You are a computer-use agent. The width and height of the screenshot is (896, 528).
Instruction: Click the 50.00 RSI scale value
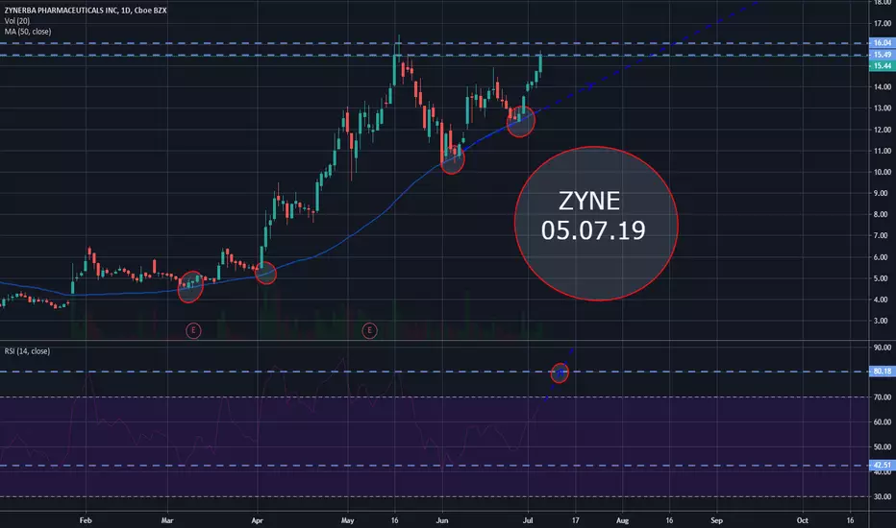coord(883,447)
